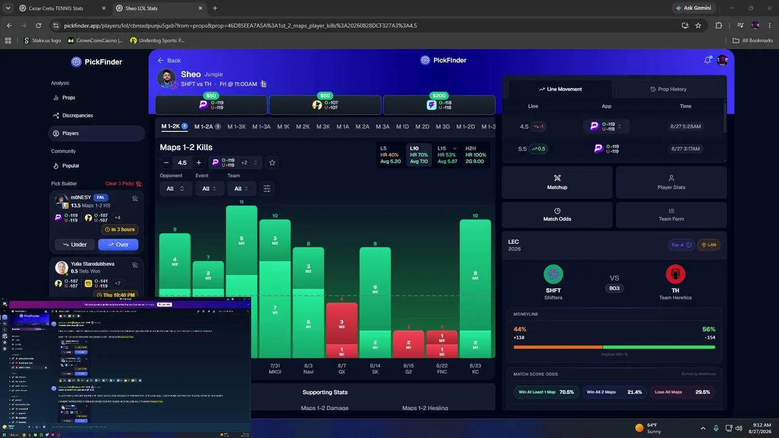This screenshot has width=779, height=438.
Task: Increase line with plus stepper
Action: click(198, 162)
